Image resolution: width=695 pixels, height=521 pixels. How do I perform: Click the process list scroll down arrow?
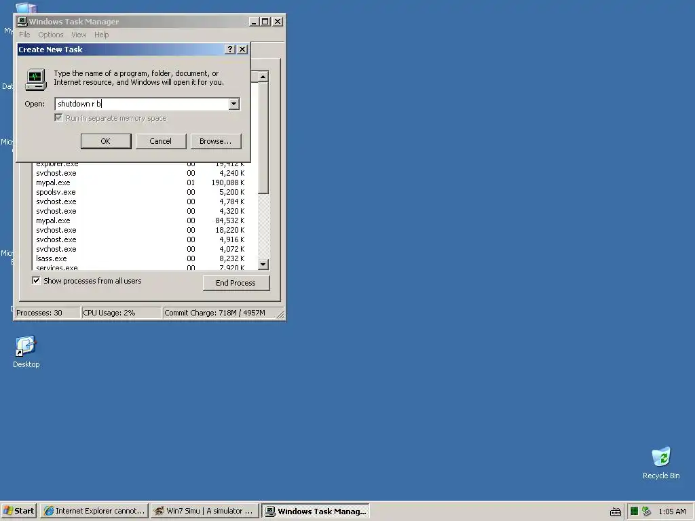pos(263,265)
